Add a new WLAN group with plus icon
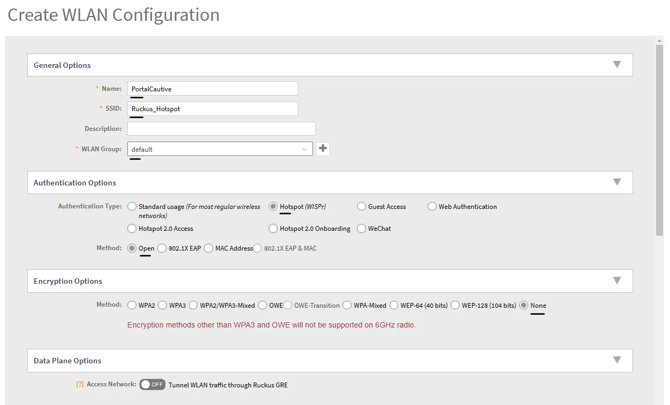Image resolution: width=670 pixels, height=405 pixels. point(323,149)
